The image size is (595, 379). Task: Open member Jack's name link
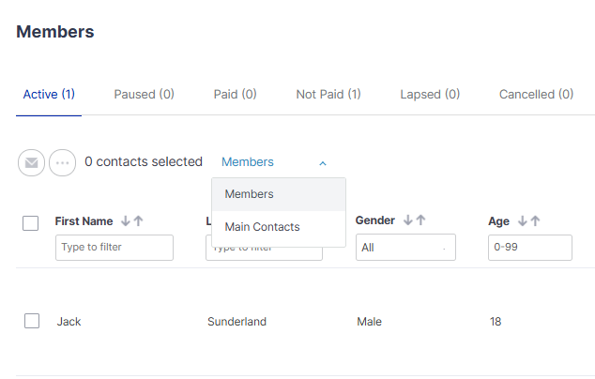click(69, 322)
